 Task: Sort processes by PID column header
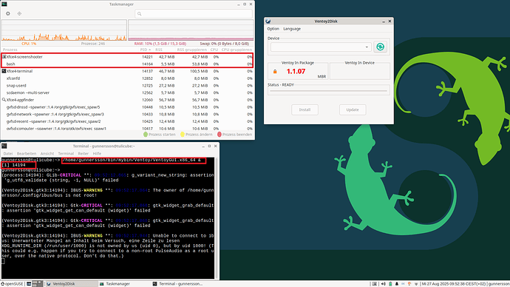pyautogui.click(x=146, y=50)
